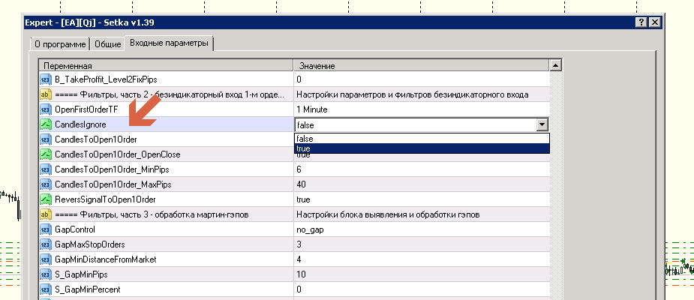Click the integer icon beside GapControl
The height and width of the screenshot is (300, 694).
(46, 229)
